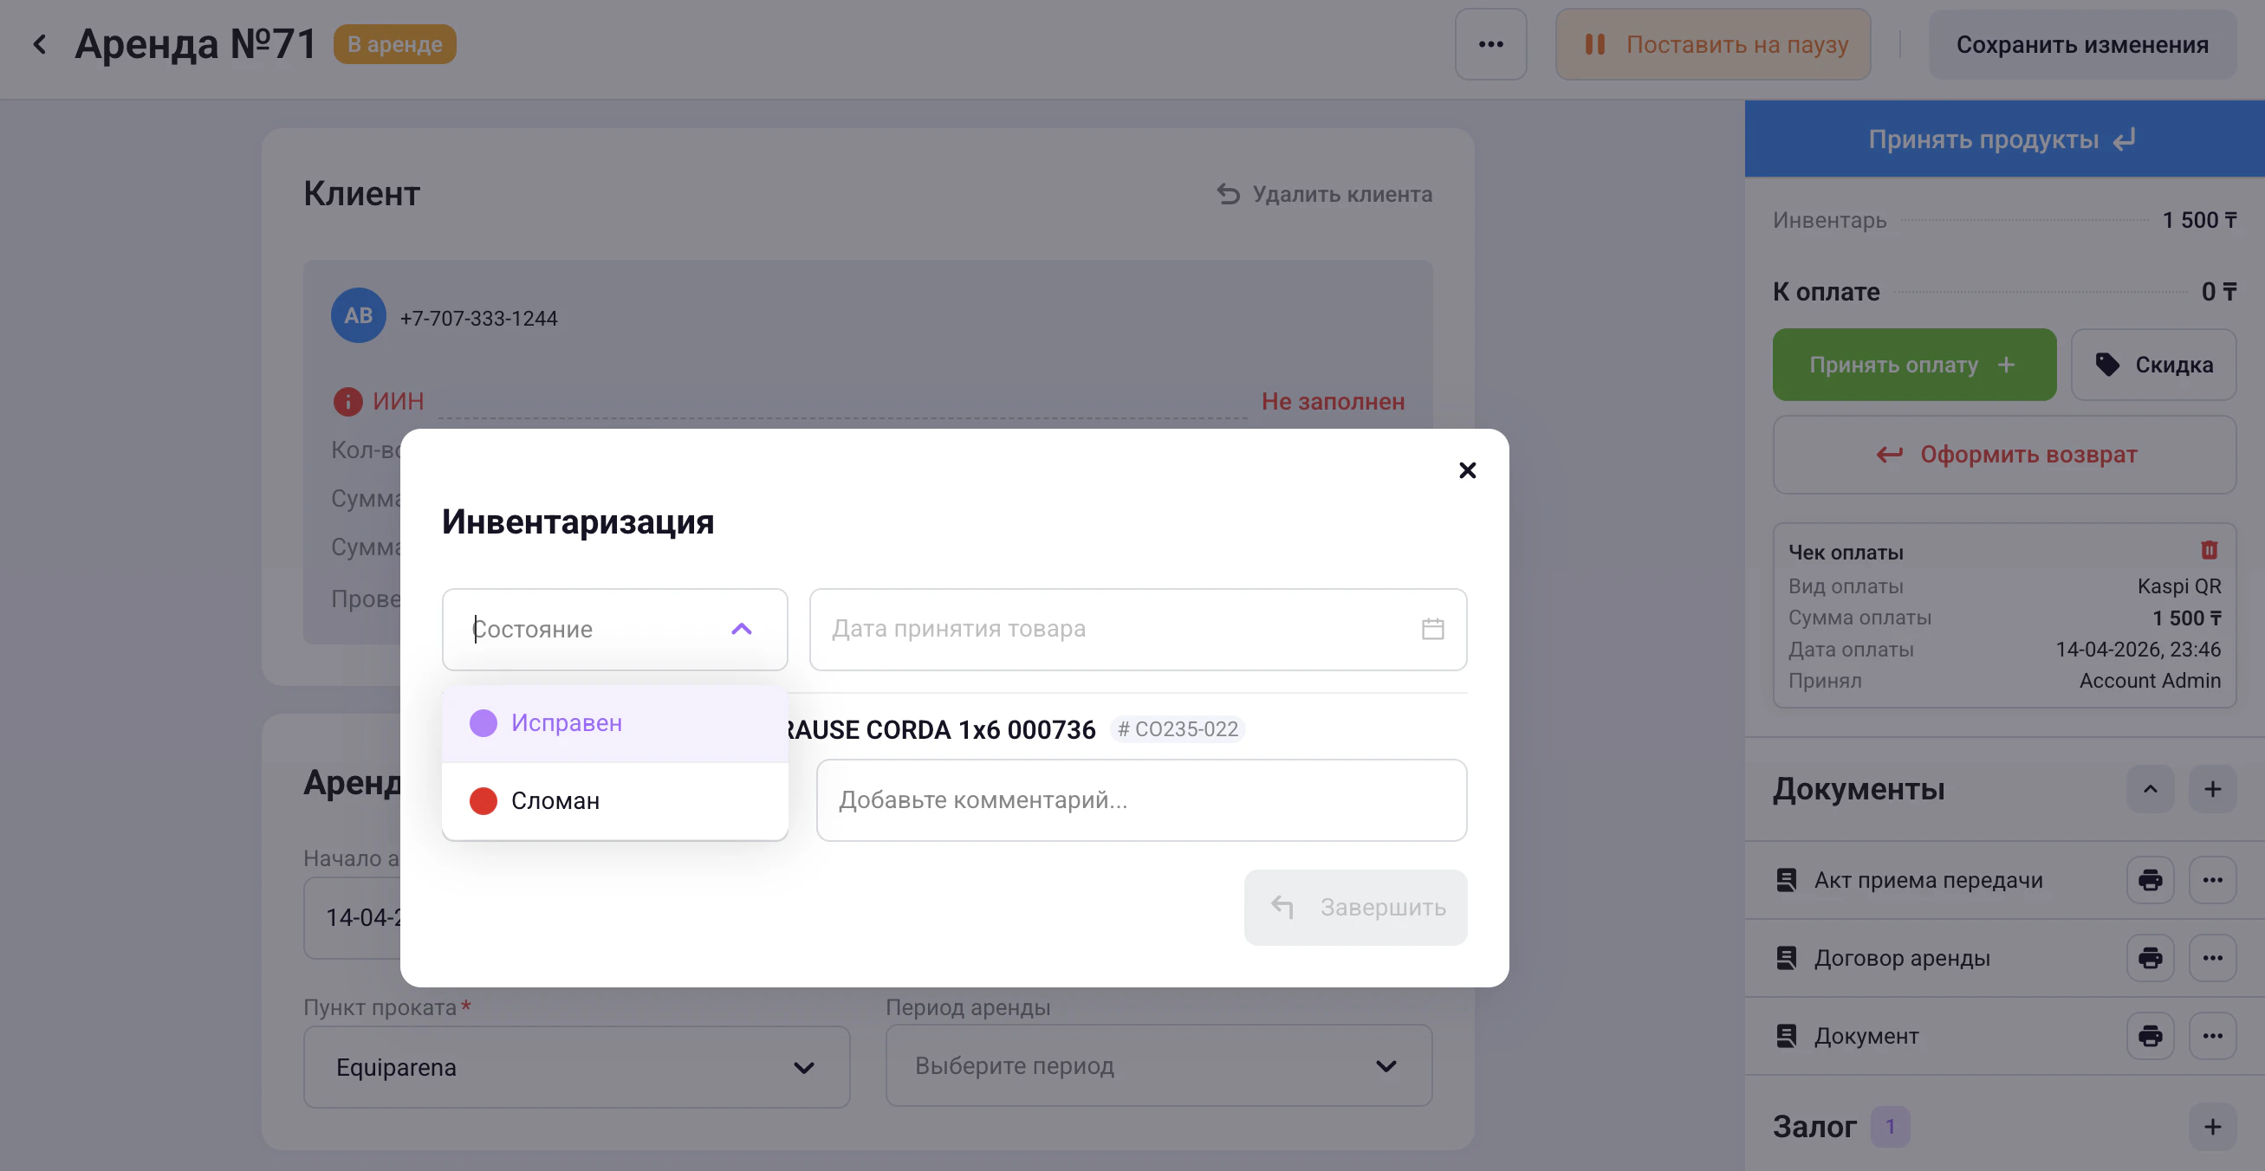
Task: Delete the payment receipt with trash icon
Action: [2209, 550]
